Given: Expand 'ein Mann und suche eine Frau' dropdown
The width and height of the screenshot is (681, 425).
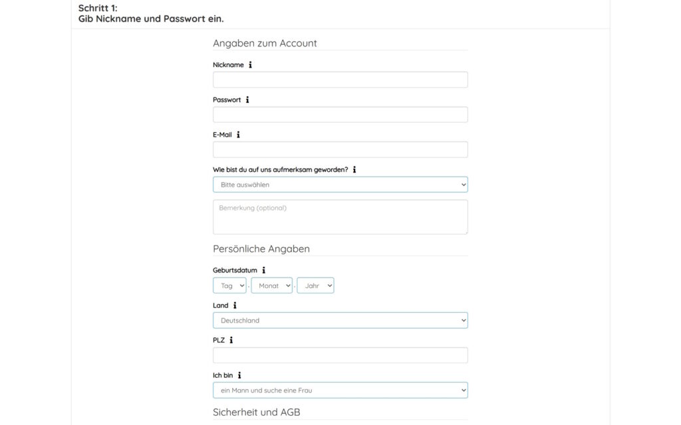Looking at the screenshot, I should (x=340, y=390).
